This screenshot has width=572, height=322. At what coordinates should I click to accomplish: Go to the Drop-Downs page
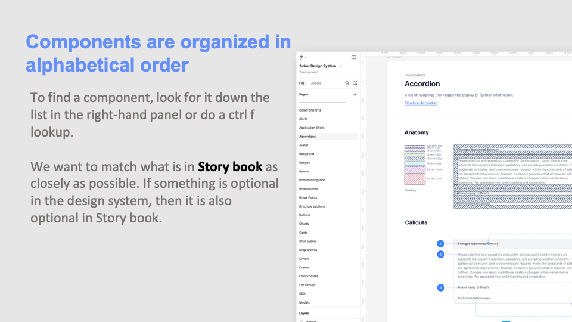[308, 250]
